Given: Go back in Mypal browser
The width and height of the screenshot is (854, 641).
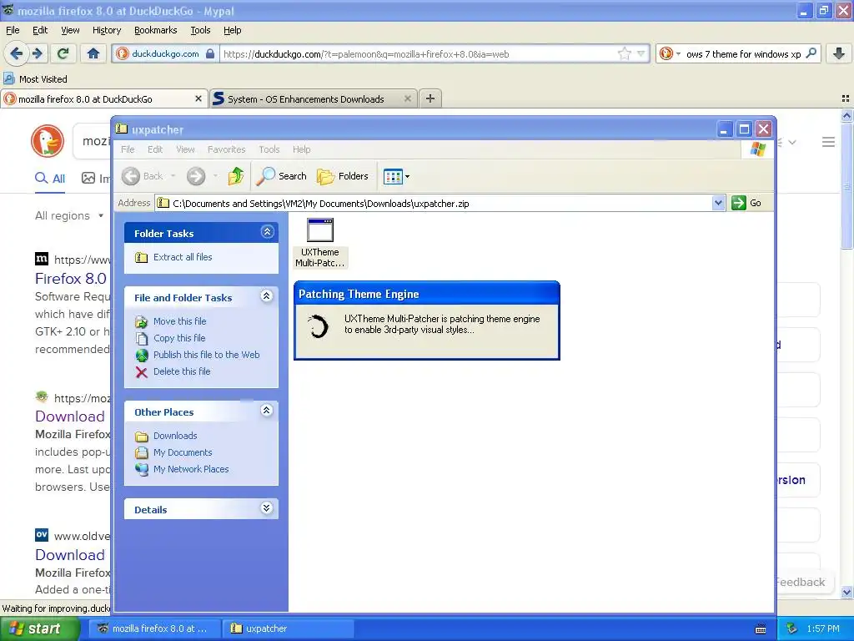Looking at the screenshot, I should pyautogui.click(x=17, y=53).
